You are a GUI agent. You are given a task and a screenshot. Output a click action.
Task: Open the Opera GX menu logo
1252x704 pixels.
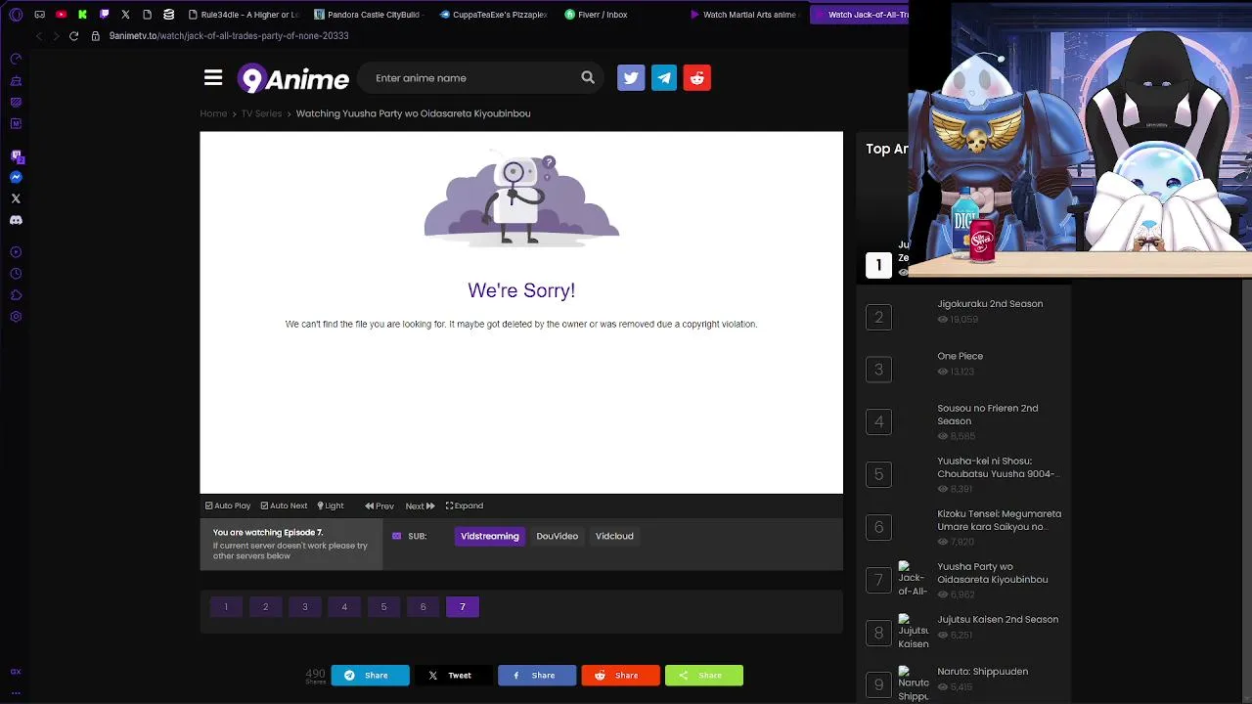[16, 15]
